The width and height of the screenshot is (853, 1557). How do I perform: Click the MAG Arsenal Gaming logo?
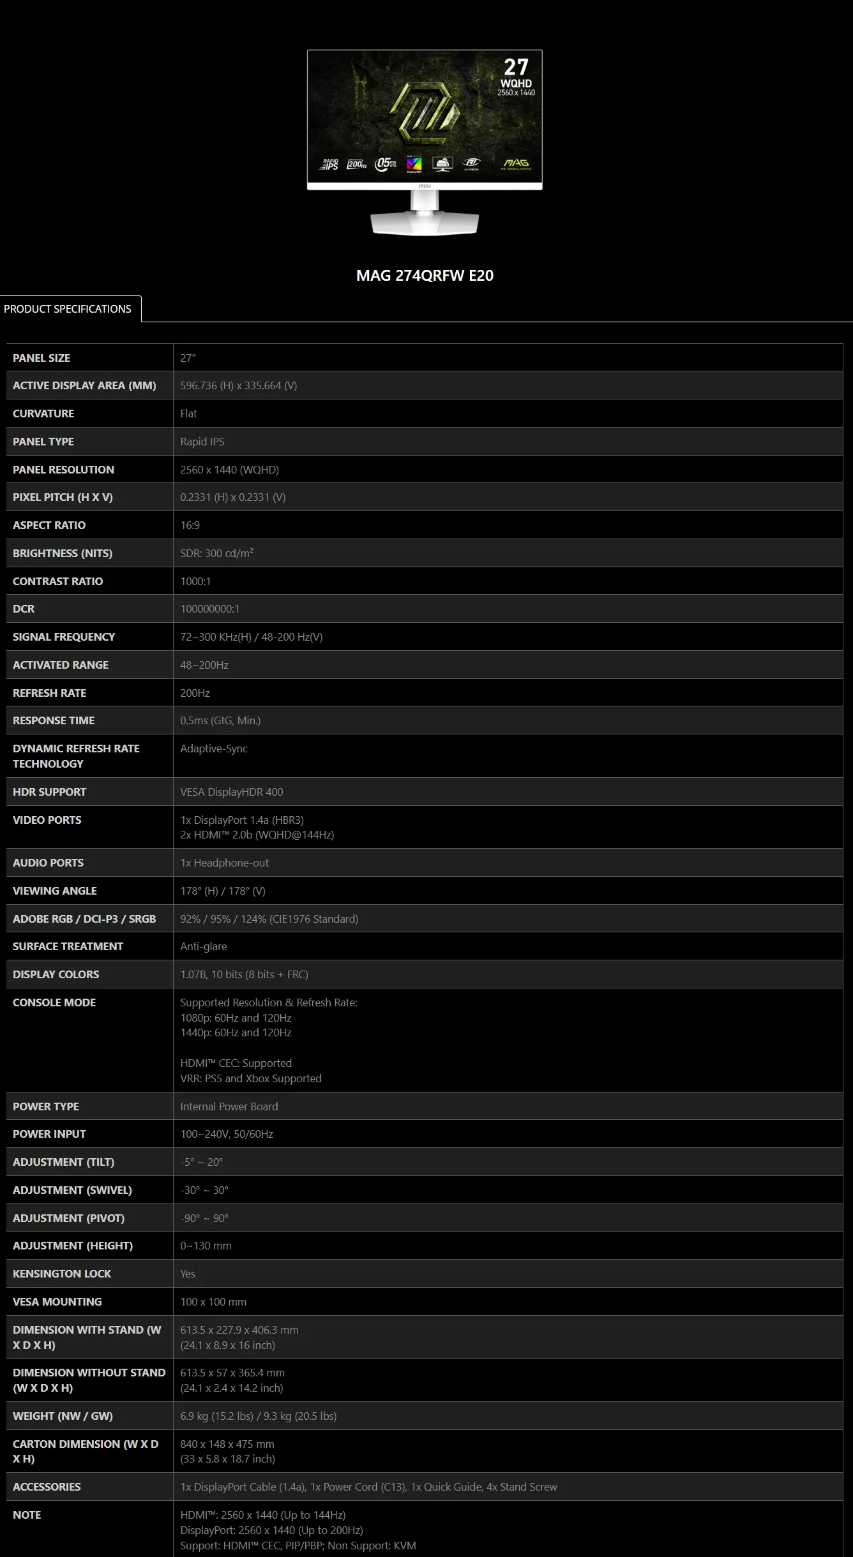tap(516, 164)
